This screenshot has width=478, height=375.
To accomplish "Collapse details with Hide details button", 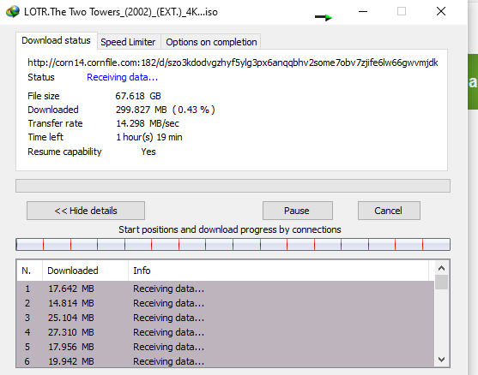I will tap(86, 211).
